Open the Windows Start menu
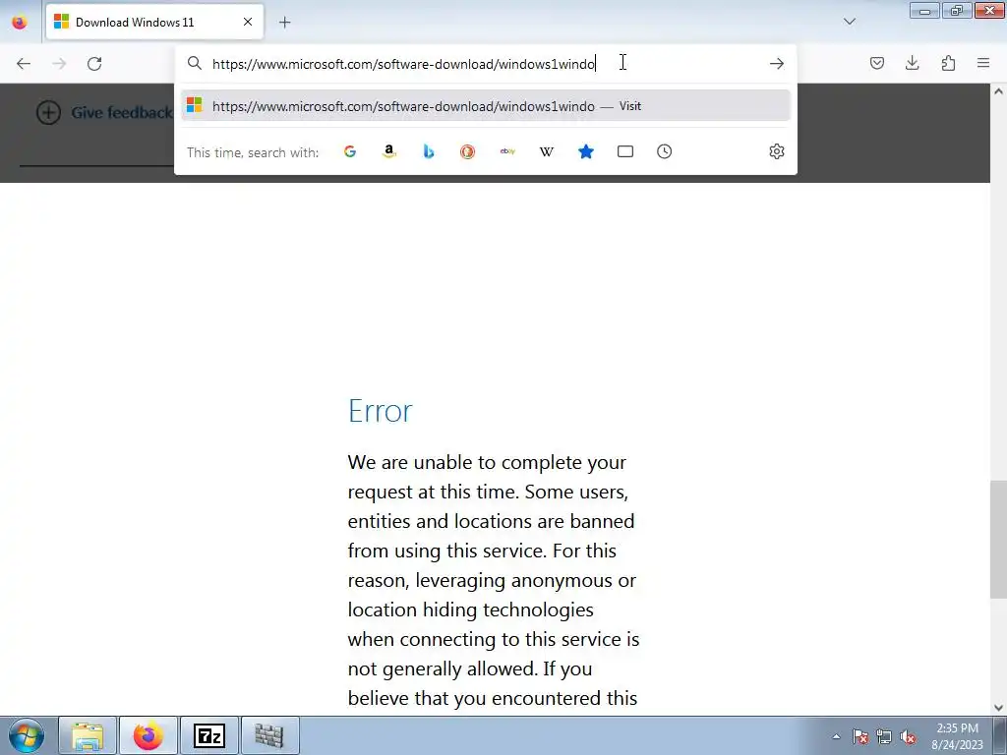The width and height of the screenshot is (1007, 755). (x=27, y=735)
